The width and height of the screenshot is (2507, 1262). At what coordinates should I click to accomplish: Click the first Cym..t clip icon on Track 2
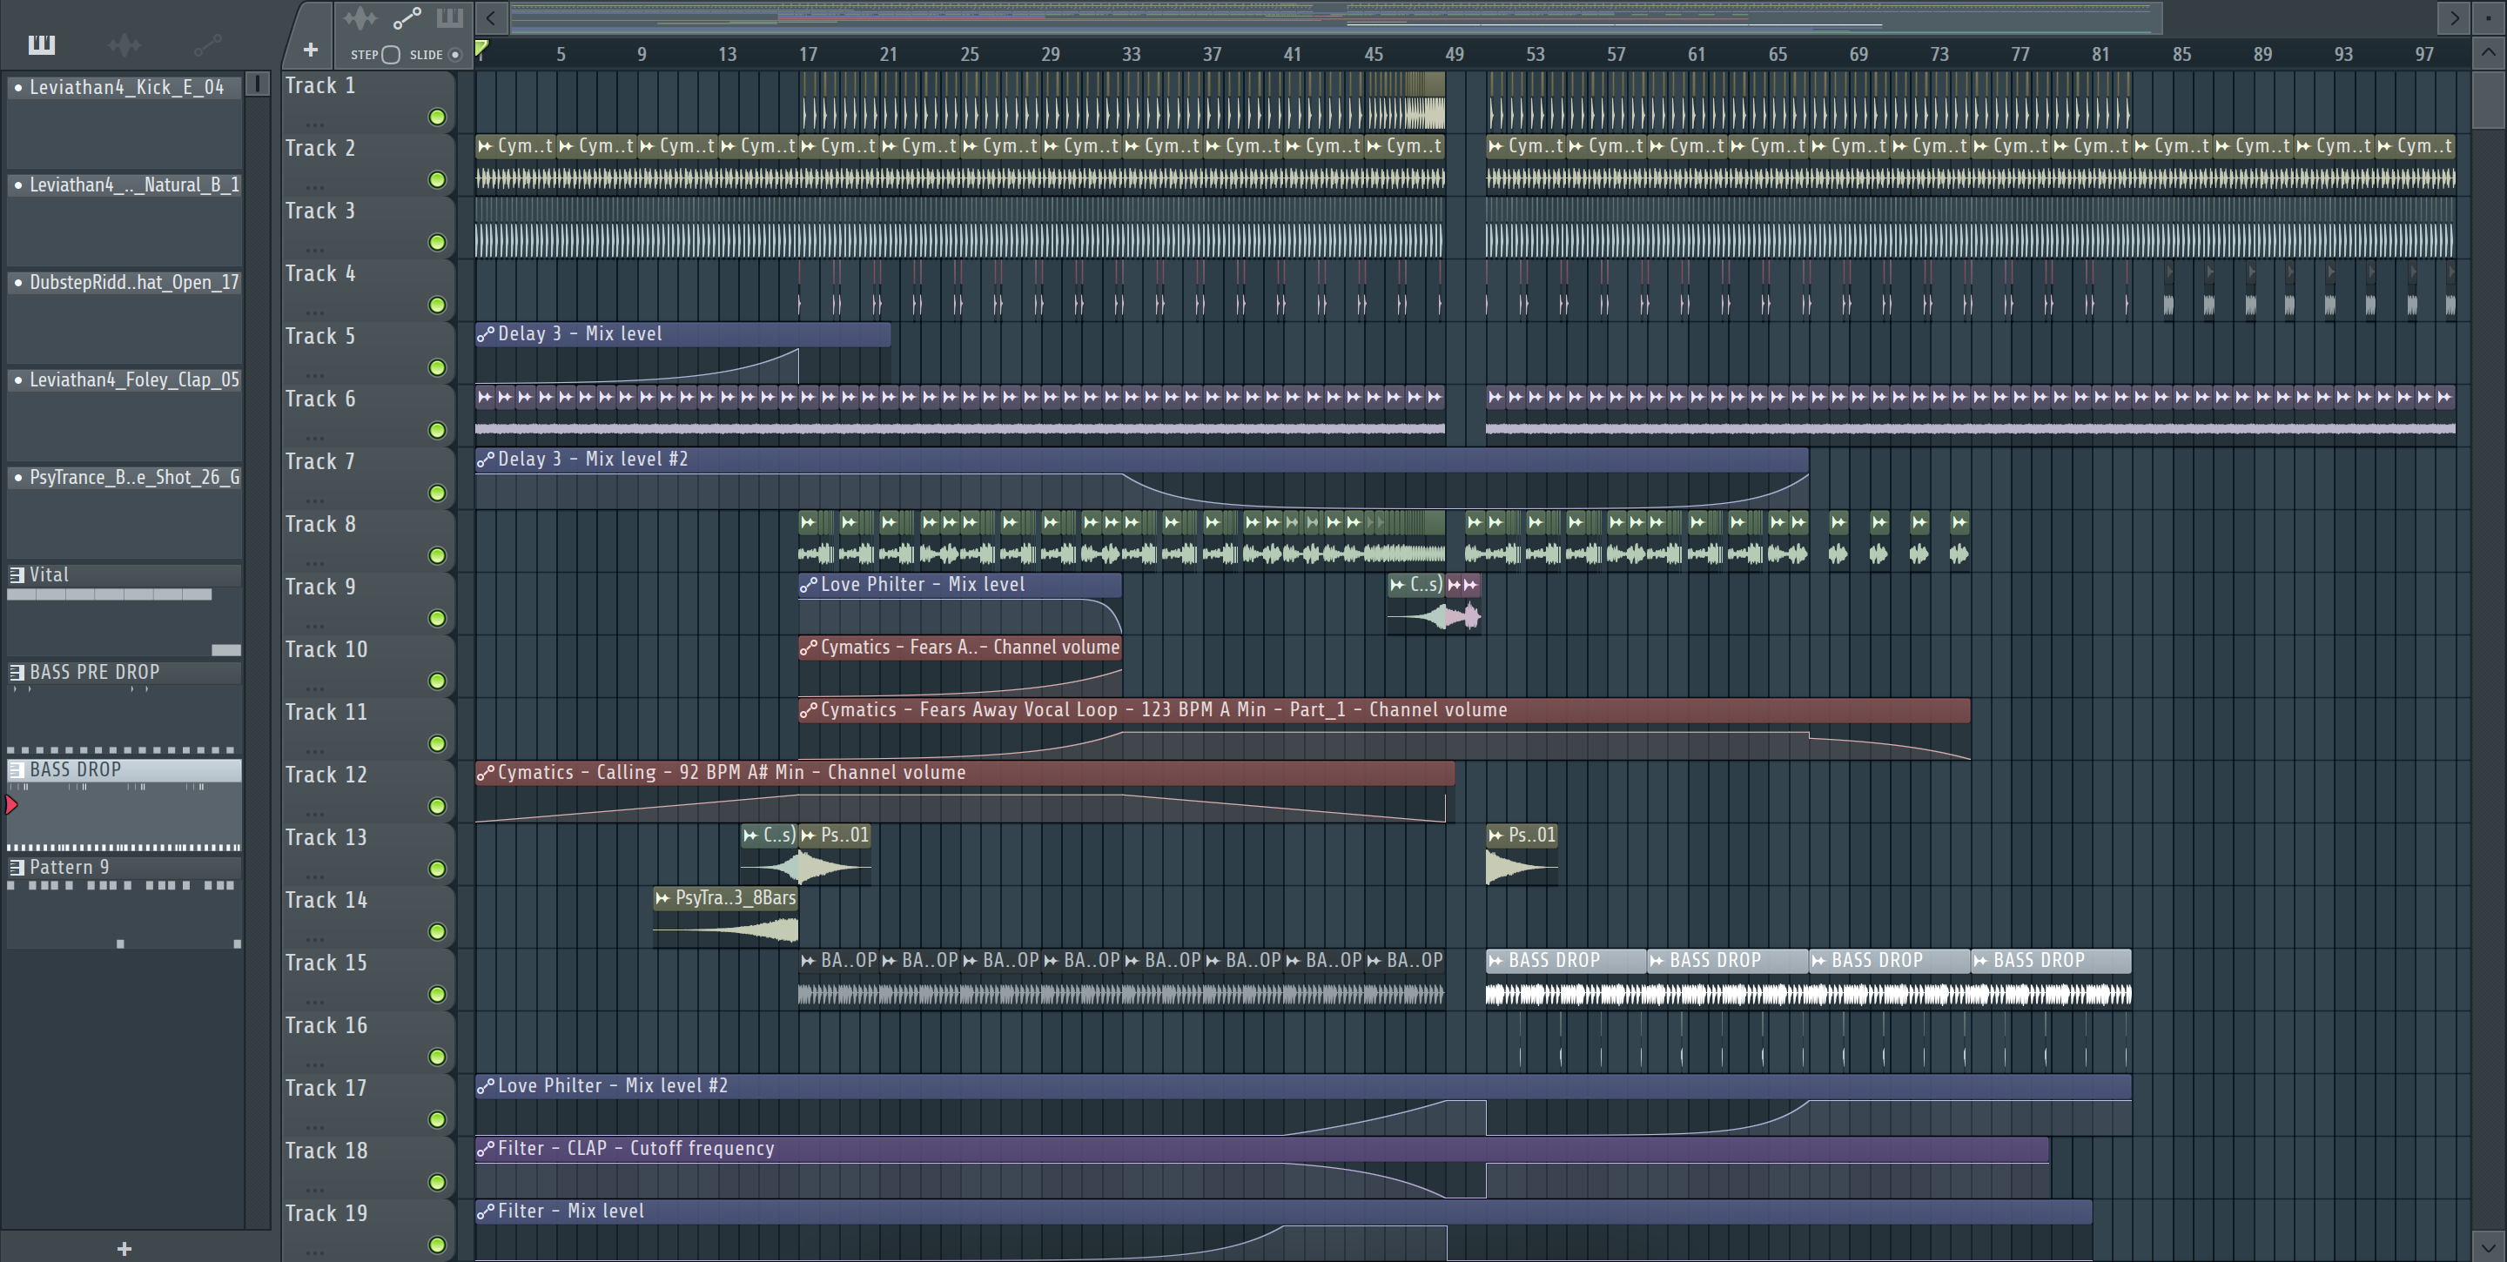[485, 146]
